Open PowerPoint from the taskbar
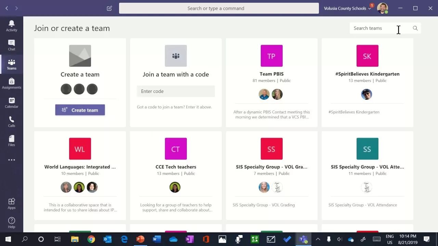Image resolution: width=438 pixels, height=246 pixels. point(140,239)
